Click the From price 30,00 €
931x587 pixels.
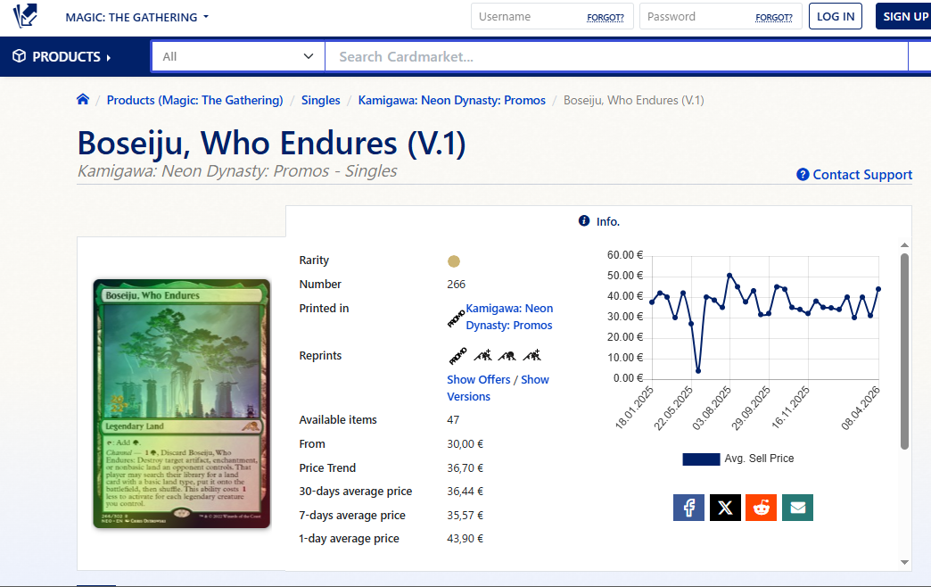point(465,443)
